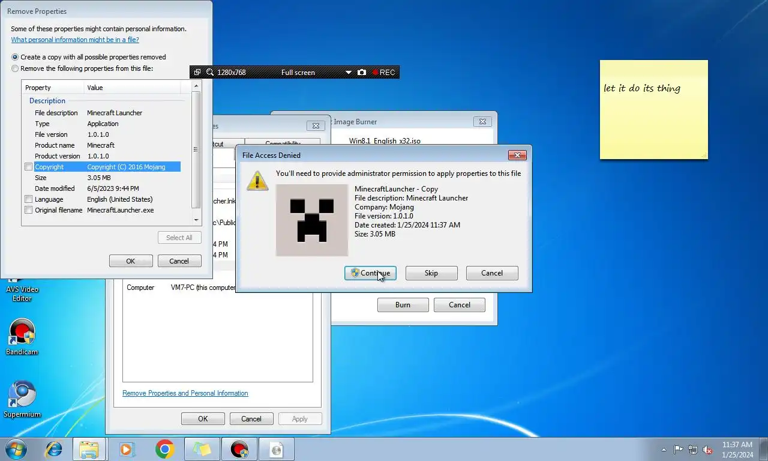Click the Minecraft creeper file thumbnail
Viewport: 768px width, 461px height.
(312, 220)
